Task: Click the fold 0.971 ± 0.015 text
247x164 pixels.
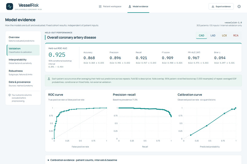Action: (198, 63)
